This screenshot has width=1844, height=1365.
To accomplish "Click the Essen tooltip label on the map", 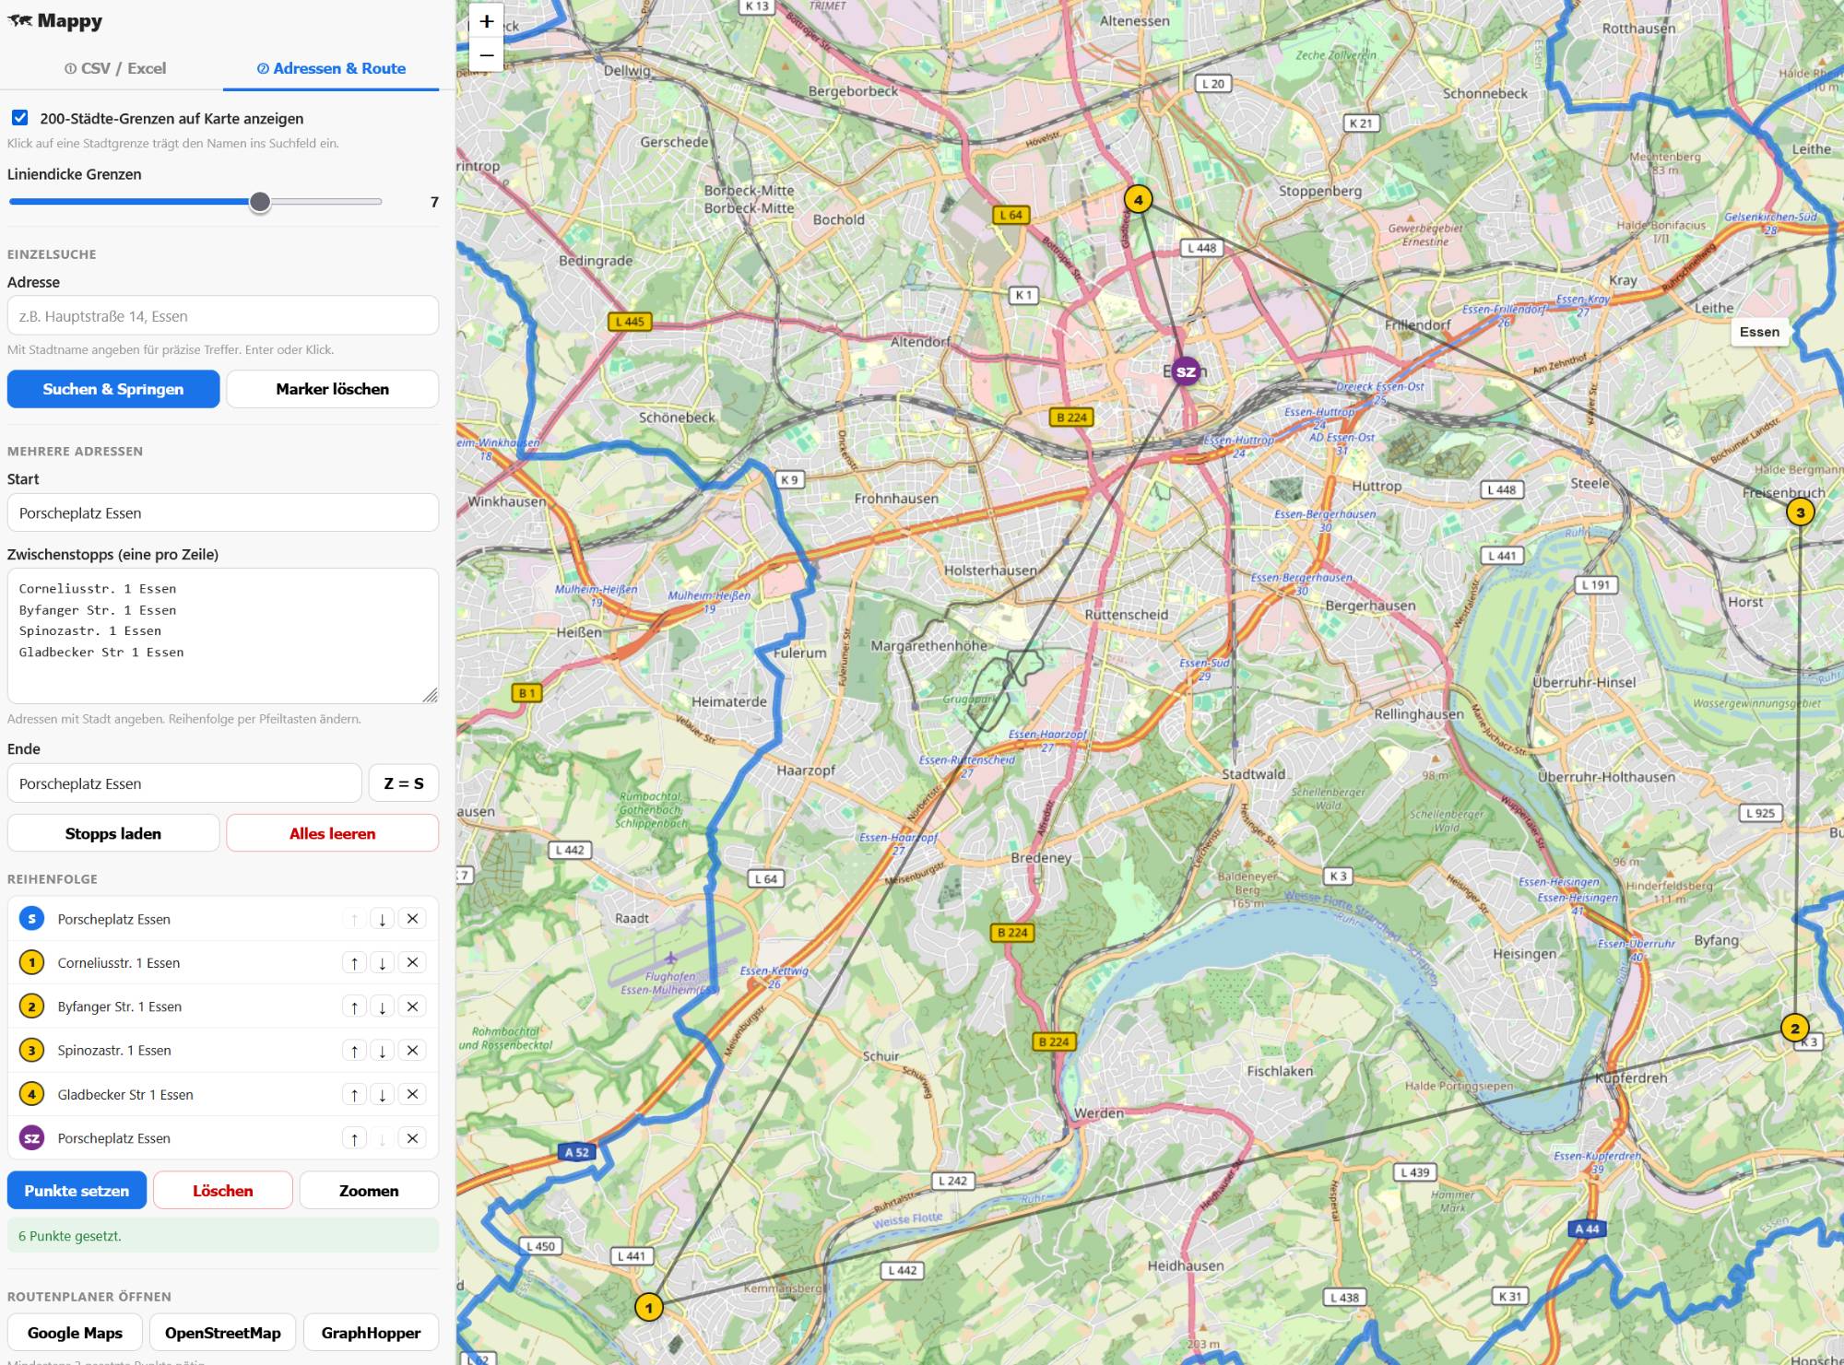I will point(1759,332).
